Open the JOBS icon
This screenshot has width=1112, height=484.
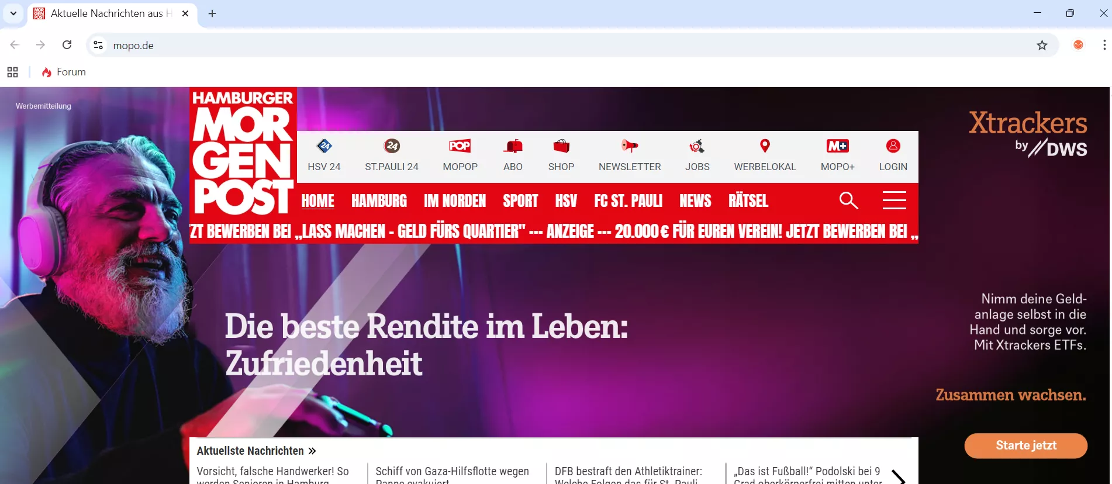tap(697, 146)
